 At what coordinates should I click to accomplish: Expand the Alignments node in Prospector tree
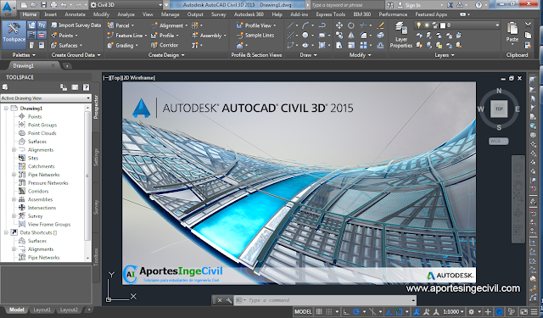(14, 150)
